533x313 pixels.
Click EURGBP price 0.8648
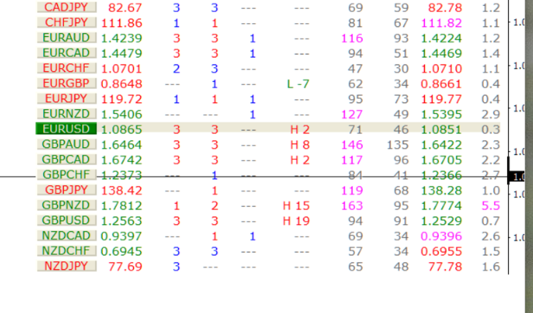tap(122, 84)
